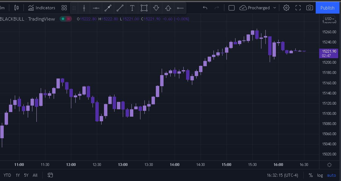Expand the Procharged layout dropdown arrow
Screen dimensions: 341x181
pyautogui.click(x=274, y=8)
